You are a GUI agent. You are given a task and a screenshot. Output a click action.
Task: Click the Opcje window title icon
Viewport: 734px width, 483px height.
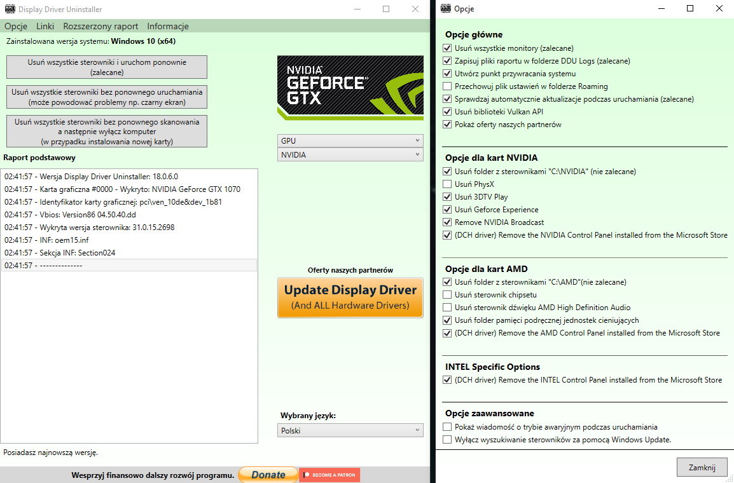point(446,9)
